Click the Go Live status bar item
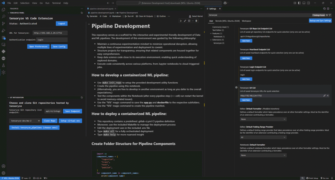The image size is (335, 180). [325, 178]
